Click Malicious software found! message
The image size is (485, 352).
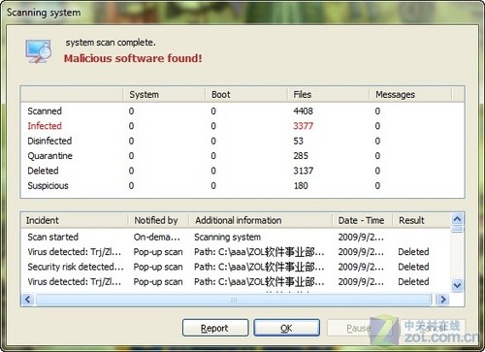133,58
